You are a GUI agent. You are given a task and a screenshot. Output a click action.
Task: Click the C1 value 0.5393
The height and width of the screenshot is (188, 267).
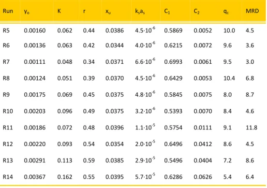tap(173, 111)
